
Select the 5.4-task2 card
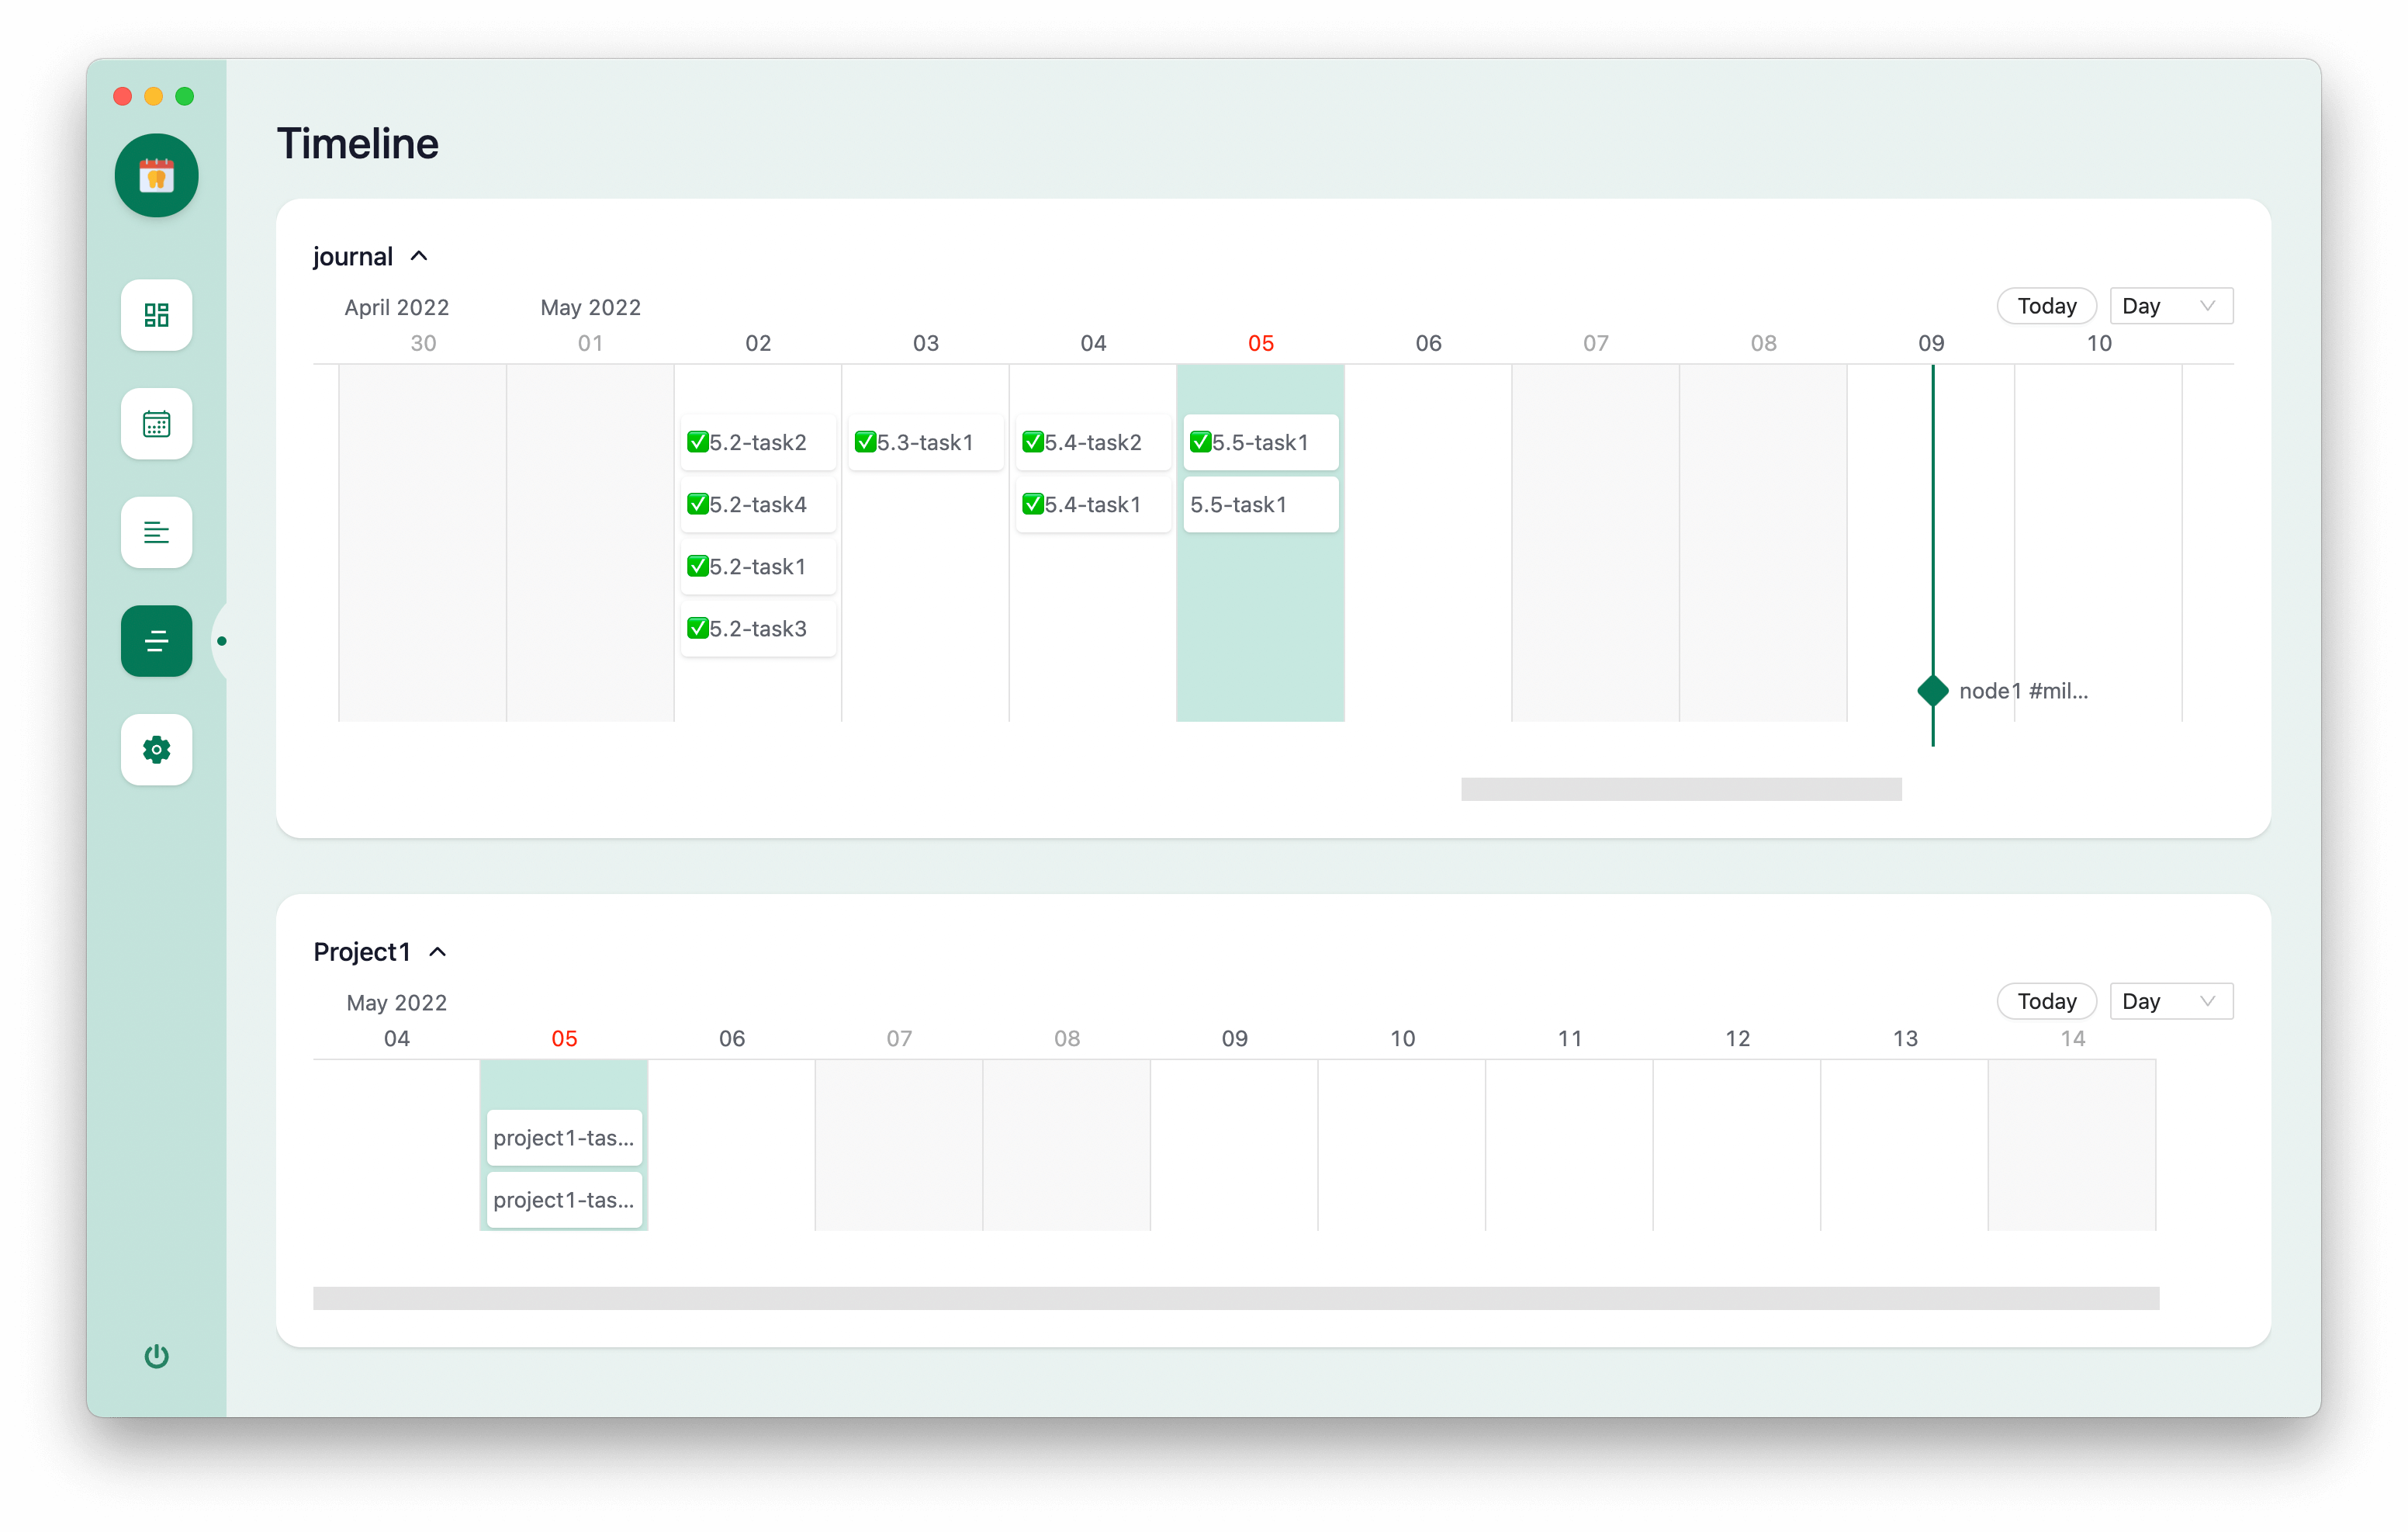pyautogui.click(x=1093, y=442)
